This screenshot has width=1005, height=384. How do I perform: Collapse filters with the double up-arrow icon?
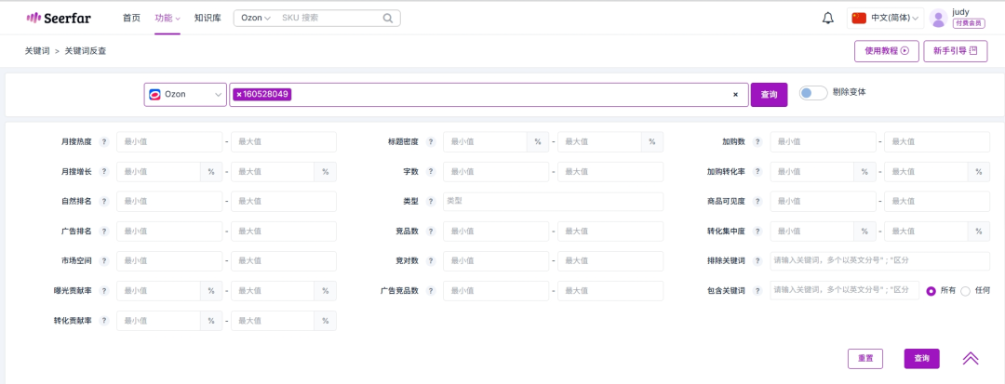[x=971, y=358]
